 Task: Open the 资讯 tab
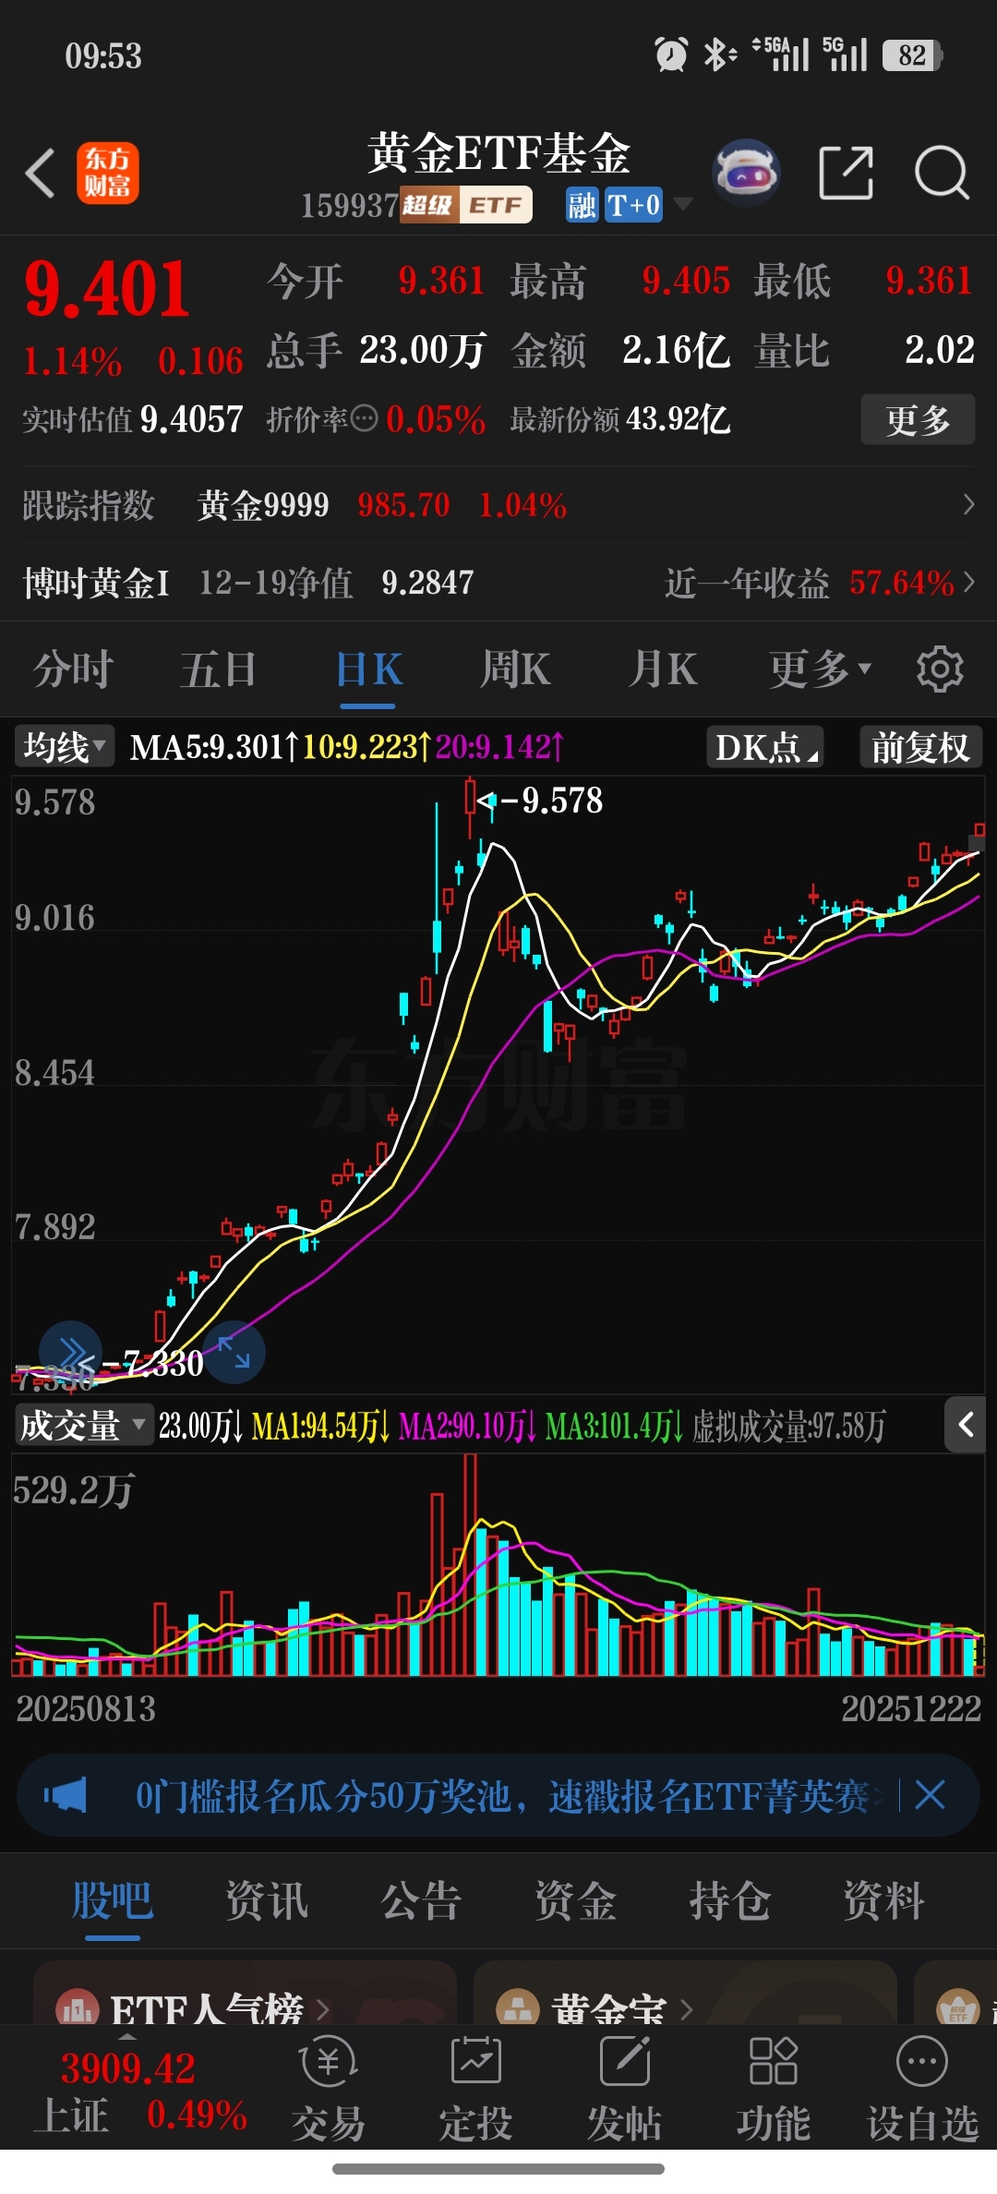pos(267,1900)
